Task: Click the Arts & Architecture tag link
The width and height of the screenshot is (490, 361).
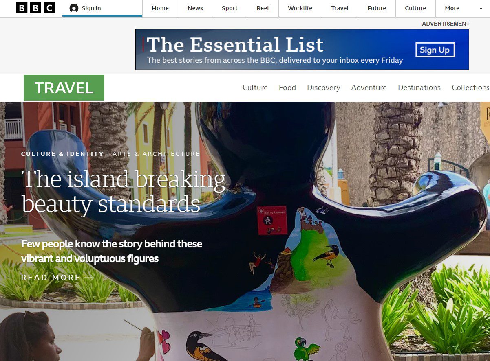Action: (x=156, y=154)
